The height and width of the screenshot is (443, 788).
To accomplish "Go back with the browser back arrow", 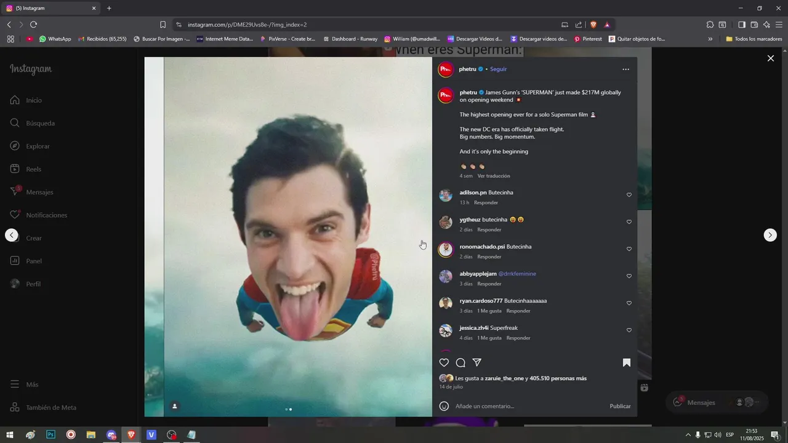I will tap(9, 25).
